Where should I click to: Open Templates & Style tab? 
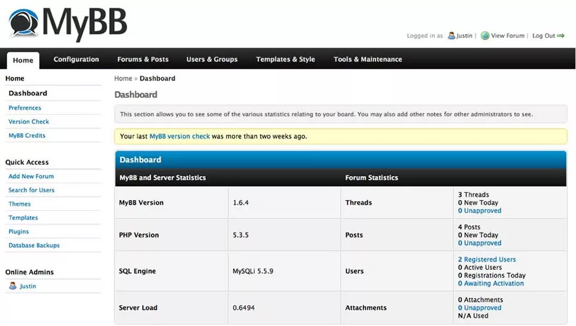click(x=285, y=59)
